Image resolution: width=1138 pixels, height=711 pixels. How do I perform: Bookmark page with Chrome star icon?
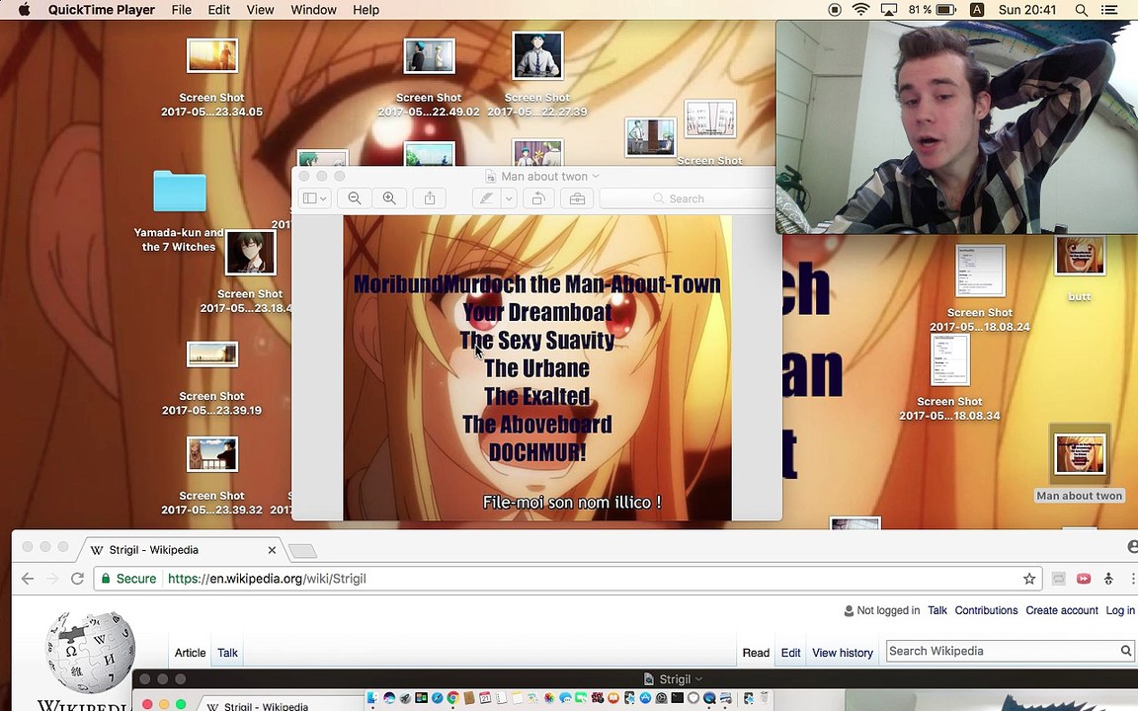coord(1028,579)
